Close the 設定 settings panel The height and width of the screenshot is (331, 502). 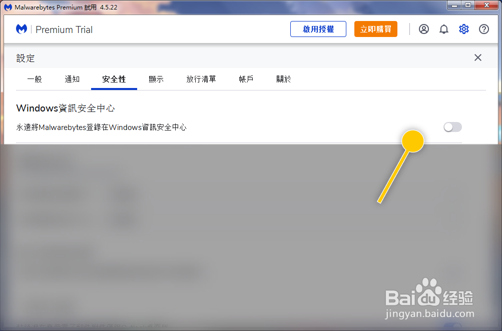coord(477,57)
